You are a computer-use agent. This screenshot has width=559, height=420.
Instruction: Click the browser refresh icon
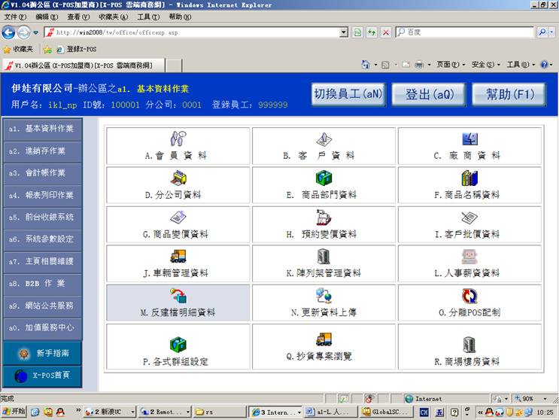click(372, 32)
